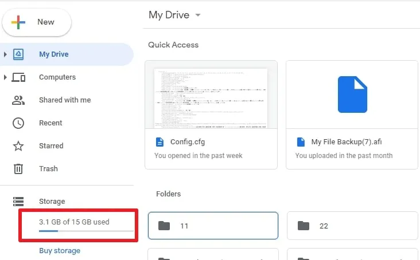Open Starred items
The height and width of the screenshot is (260, 420).
pos(51,146)
